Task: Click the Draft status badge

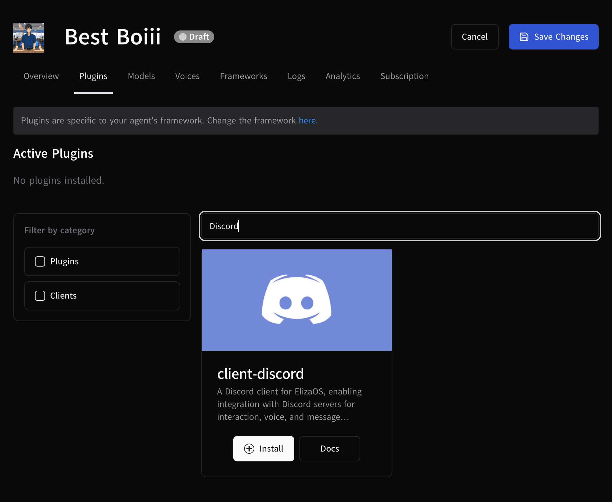Action: click(x=194, y=37)
